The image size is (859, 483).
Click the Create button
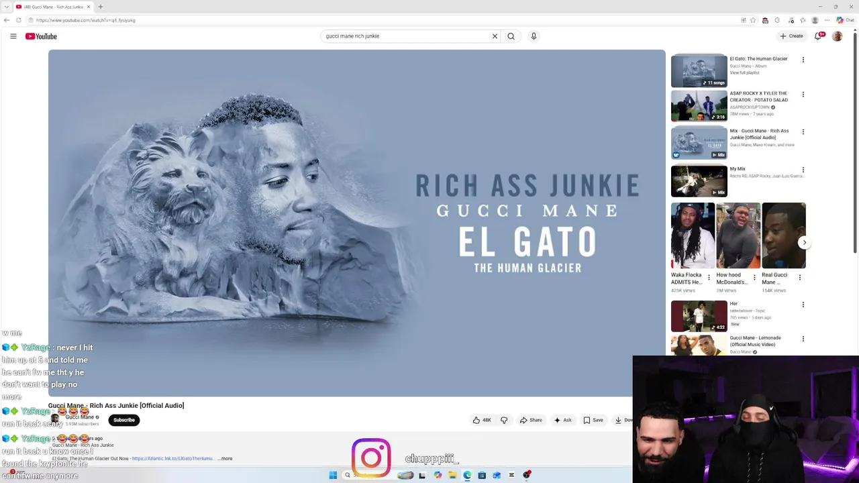791,36
